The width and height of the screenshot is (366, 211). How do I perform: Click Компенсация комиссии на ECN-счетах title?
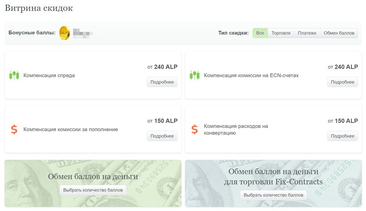tap(251, 75)
